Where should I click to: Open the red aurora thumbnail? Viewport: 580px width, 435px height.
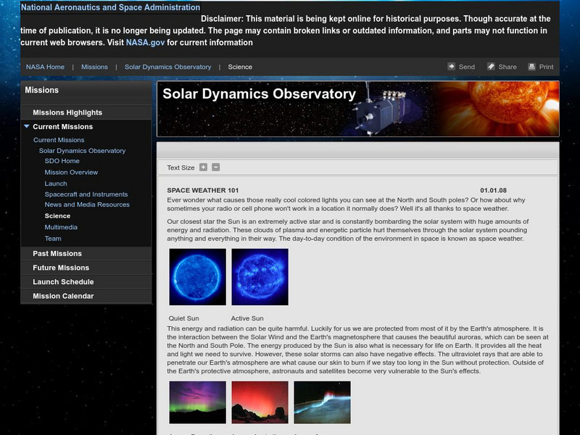pos(260,402)
